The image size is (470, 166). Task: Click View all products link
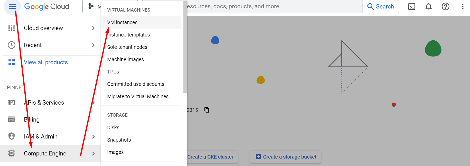46,62
